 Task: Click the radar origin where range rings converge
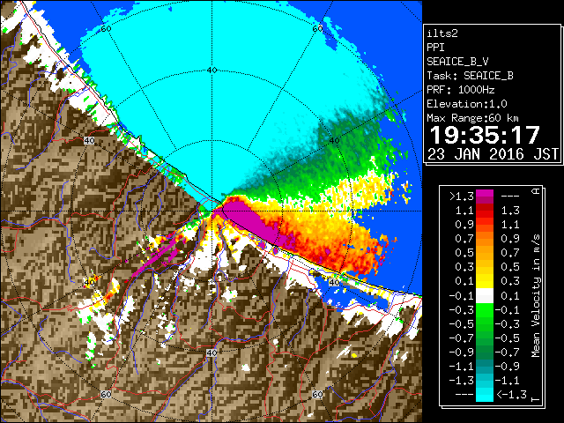[x=211, y=211]
